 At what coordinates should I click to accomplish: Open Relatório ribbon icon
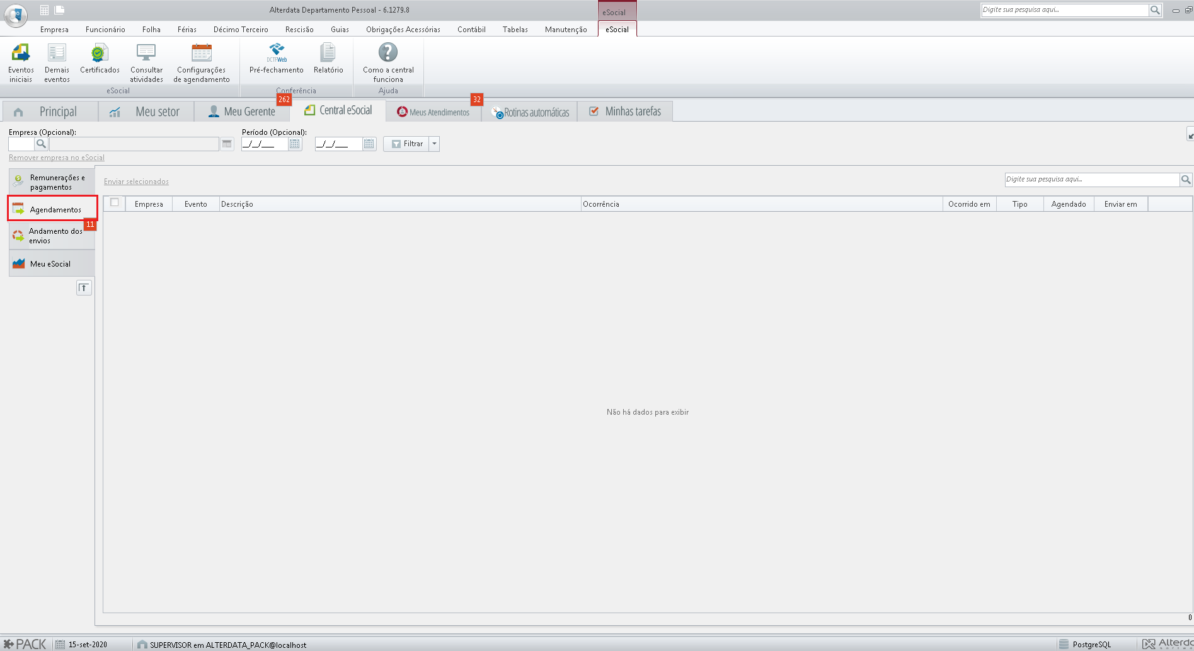point(328,59)
